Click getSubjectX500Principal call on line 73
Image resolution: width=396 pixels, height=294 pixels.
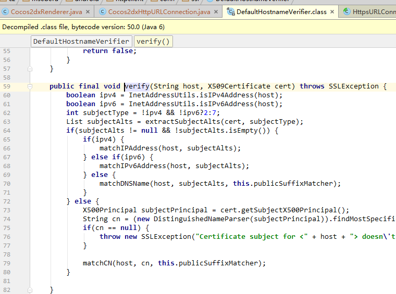point(289,210)
